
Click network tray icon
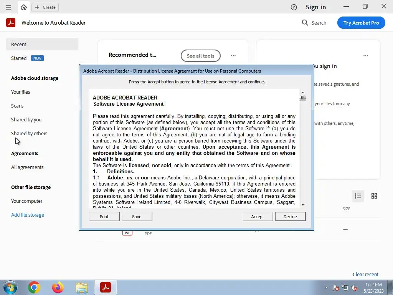[345, 288]
